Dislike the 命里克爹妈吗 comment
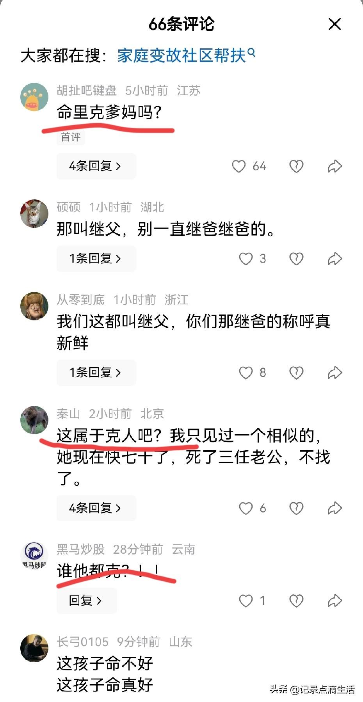This screenshot has width=363, height=702. pyautogui.click(x=296, y=166)
